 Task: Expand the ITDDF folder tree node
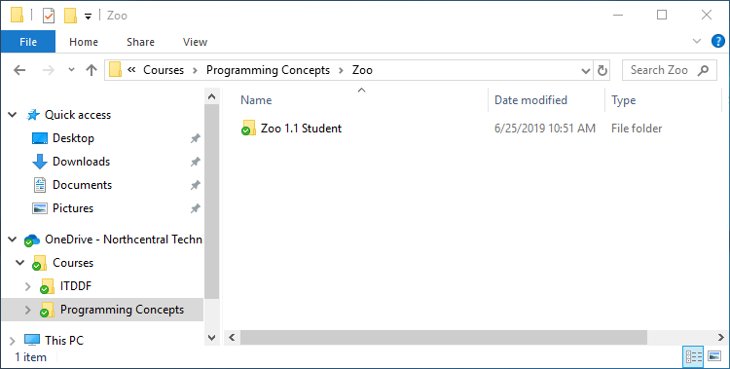(28, 286)
